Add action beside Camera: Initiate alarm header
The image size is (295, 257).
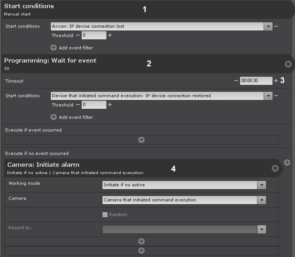pos(287,162)
